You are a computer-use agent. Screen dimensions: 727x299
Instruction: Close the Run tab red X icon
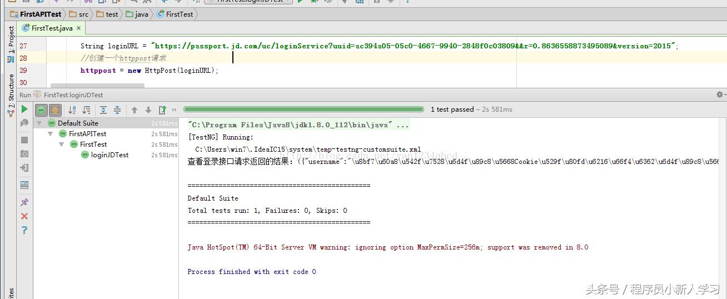[24, 216]
